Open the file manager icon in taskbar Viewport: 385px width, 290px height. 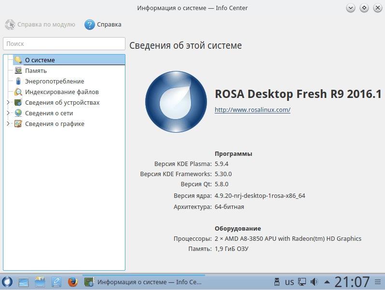(40, 282)
